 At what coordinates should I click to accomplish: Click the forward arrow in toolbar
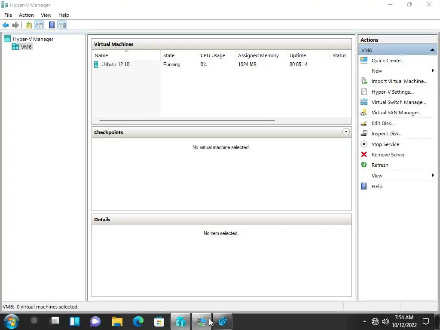15,25
